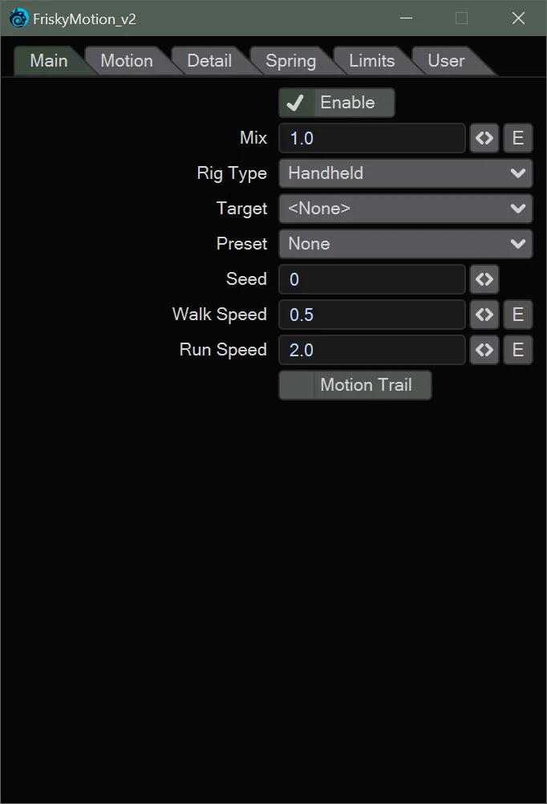
Task: Switch to the Spring tab
Action: coord(290,60)
